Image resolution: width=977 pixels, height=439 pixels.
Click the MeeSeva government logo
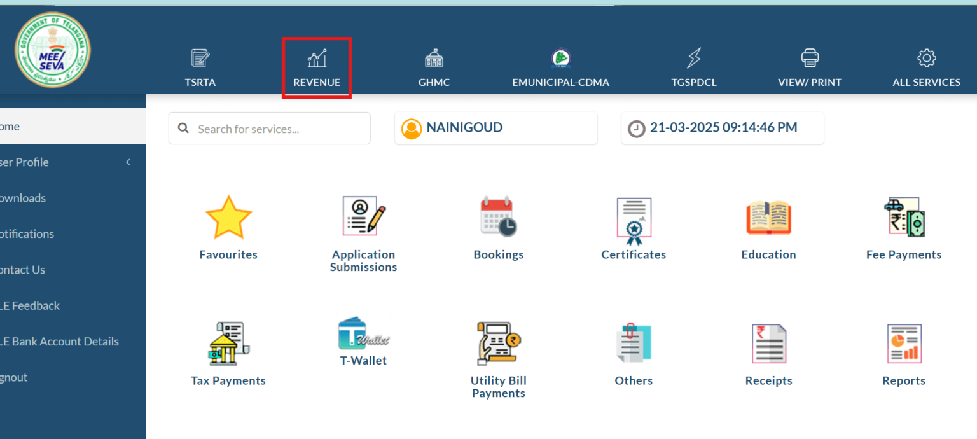pyautogui.click(x=53, y=49)
